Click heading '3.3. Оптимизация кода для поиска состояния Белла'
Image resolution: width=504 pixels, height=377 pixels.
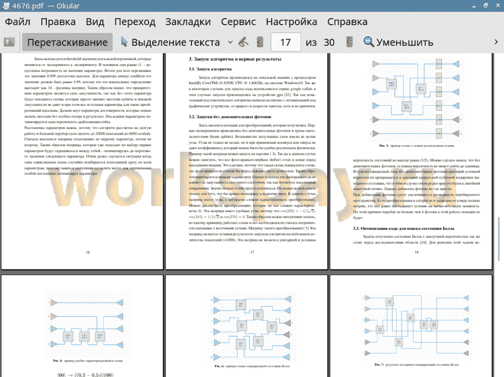click(x=403, y=228)
